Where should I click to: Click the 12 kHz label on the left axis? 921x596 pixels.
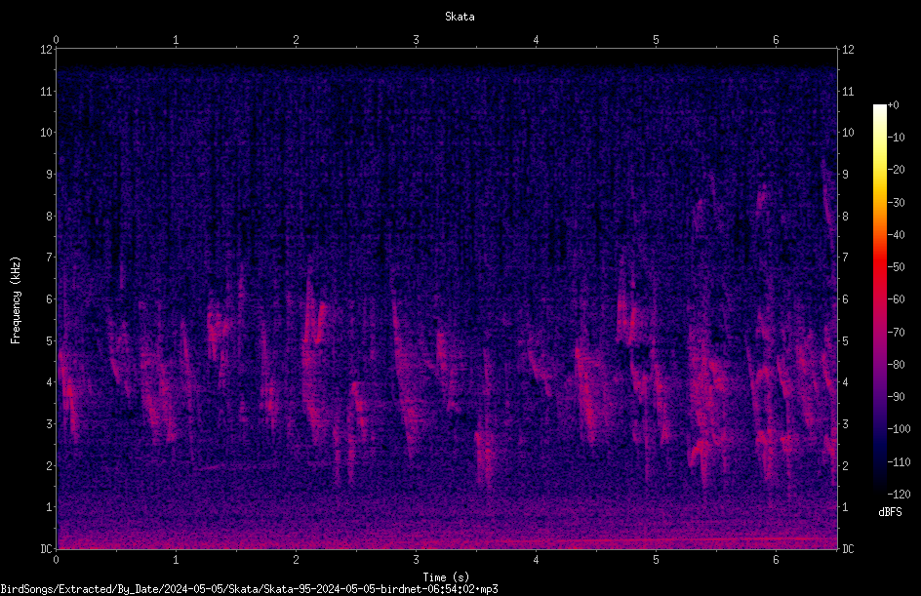pos(47,50)
